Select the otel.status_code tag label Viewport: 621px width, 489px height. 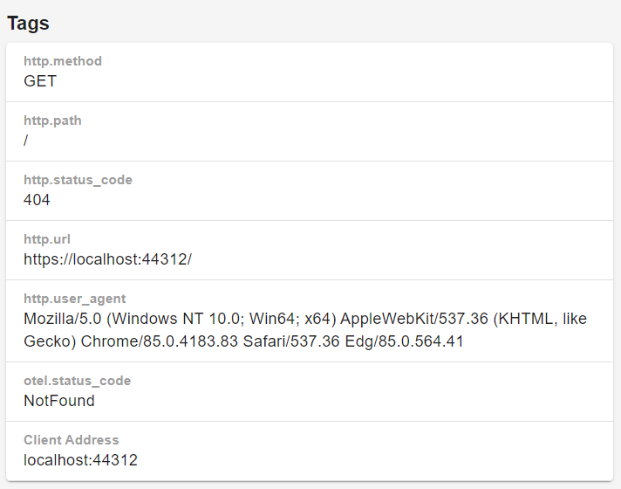[x=77, y=381]
